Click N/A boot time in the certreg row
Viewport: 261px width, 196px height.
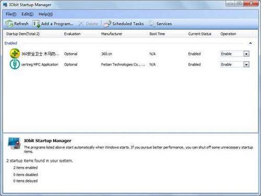(152, 65)
